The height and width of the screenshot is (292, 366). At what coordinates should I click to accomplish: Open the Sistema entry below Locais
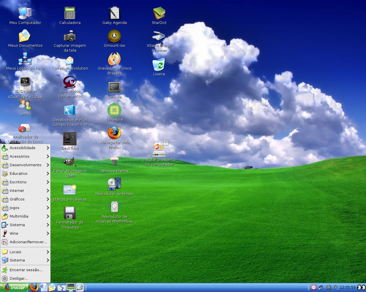25,260
